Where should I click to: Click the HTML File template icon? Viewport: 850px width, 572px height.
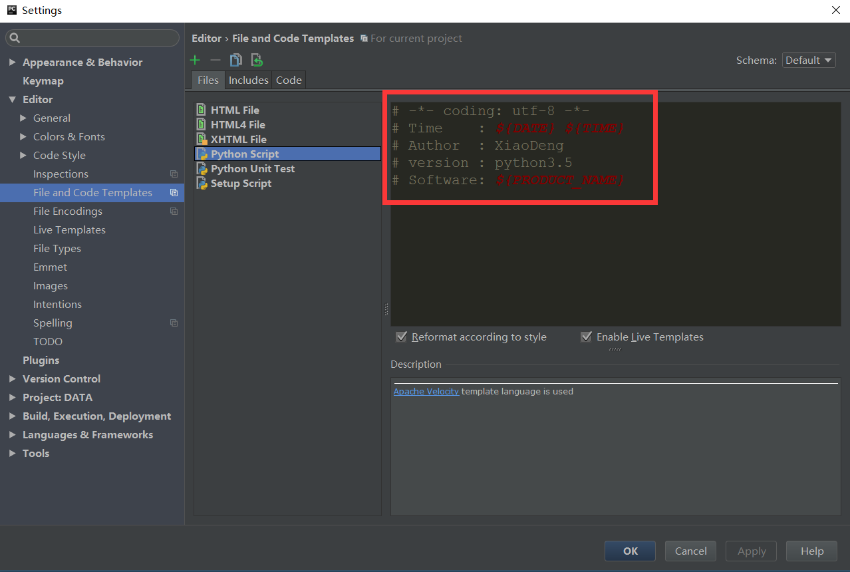(x=202, y=110)
